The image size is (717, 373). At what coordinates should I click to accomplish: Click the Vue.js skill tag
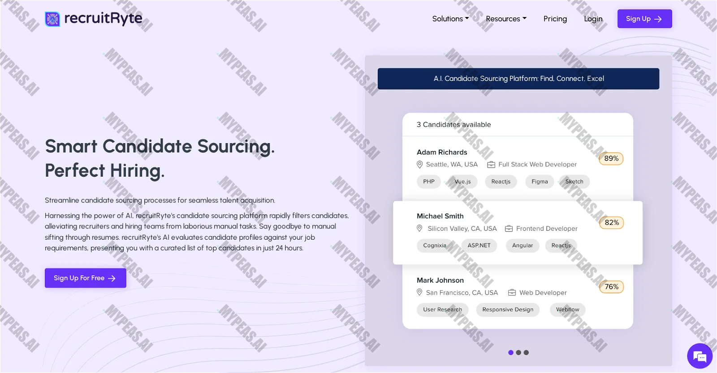tap(463, 182)
